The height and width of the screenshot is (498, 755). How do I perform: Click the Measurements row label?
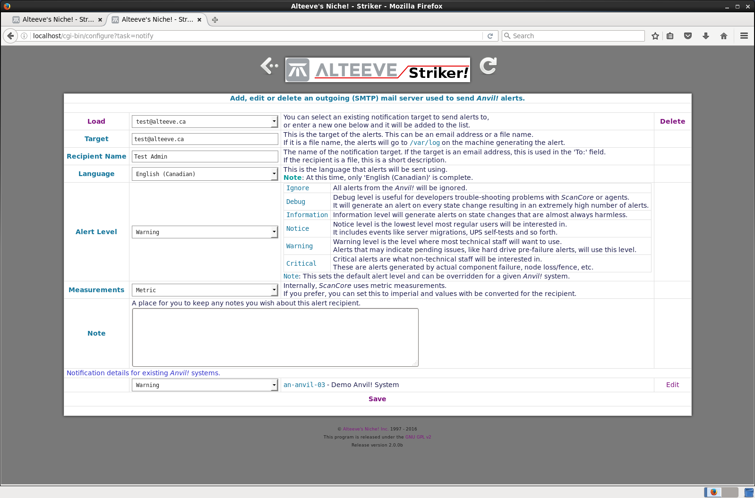[96, 290]
